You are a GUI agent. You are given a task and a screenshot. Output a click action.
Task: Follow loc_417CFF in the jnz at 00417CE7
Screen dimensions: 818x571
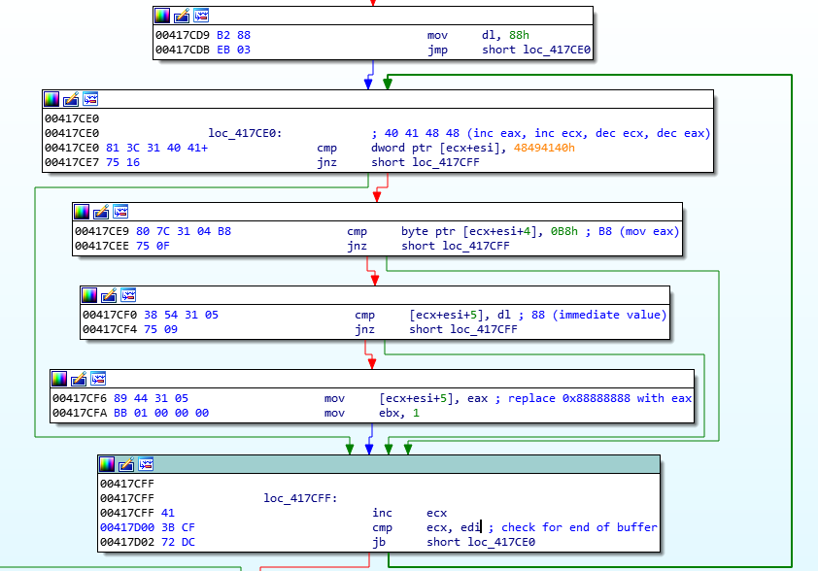(446, 162)
